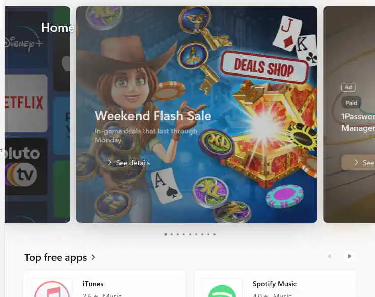Open the Pluto TV logo tile
The height and width of the screenshot is (297, 375).
[x=26, y=166]
